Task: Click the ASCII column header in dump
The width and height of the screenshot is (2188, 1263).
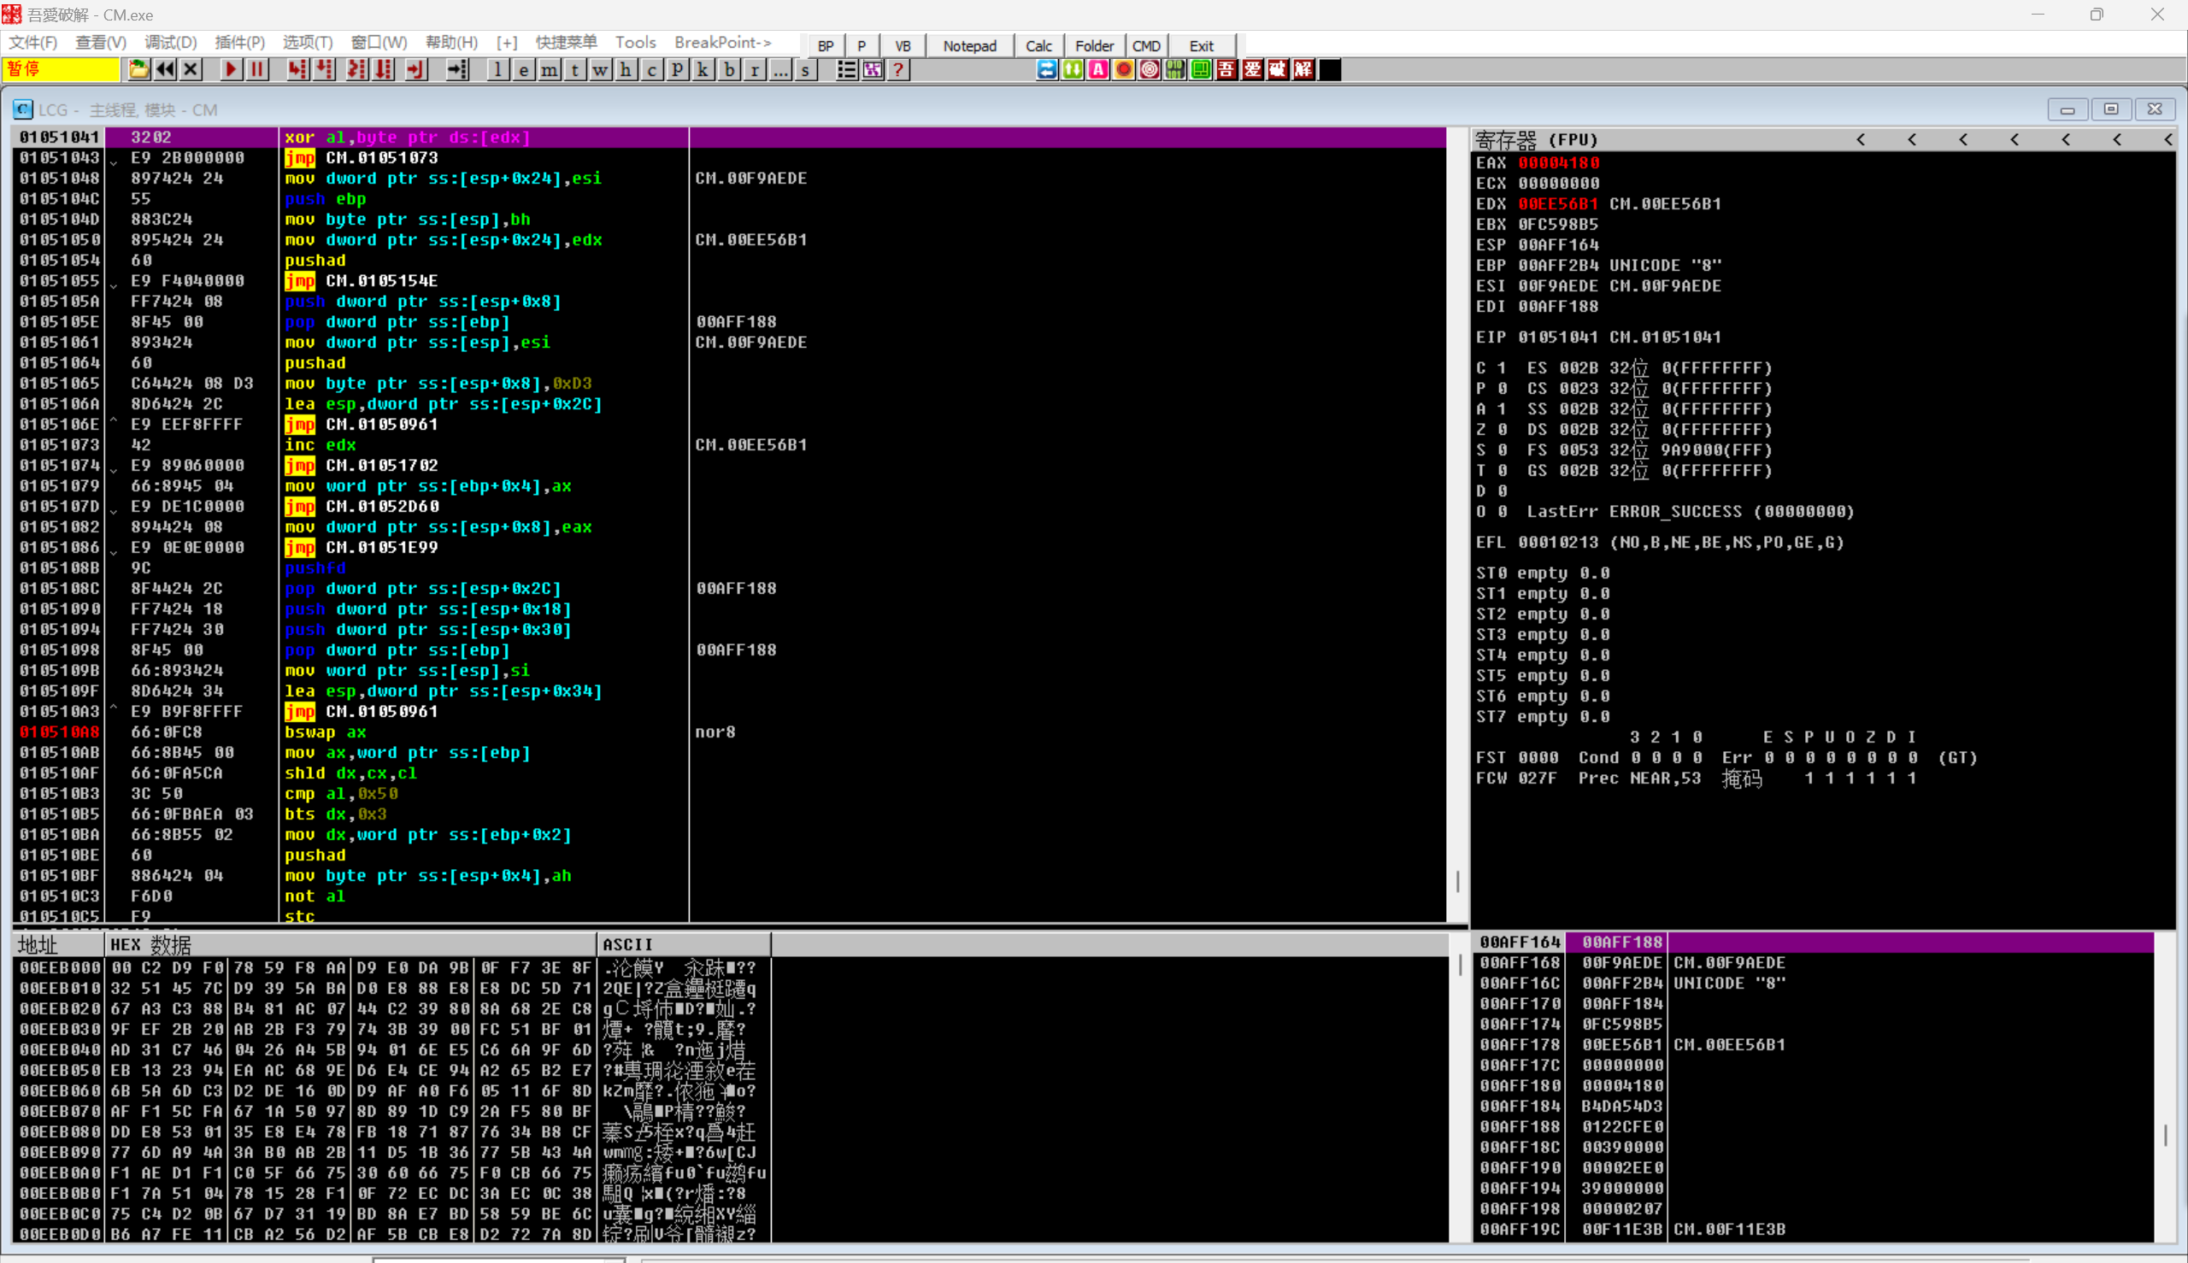Action: [684, 944]
